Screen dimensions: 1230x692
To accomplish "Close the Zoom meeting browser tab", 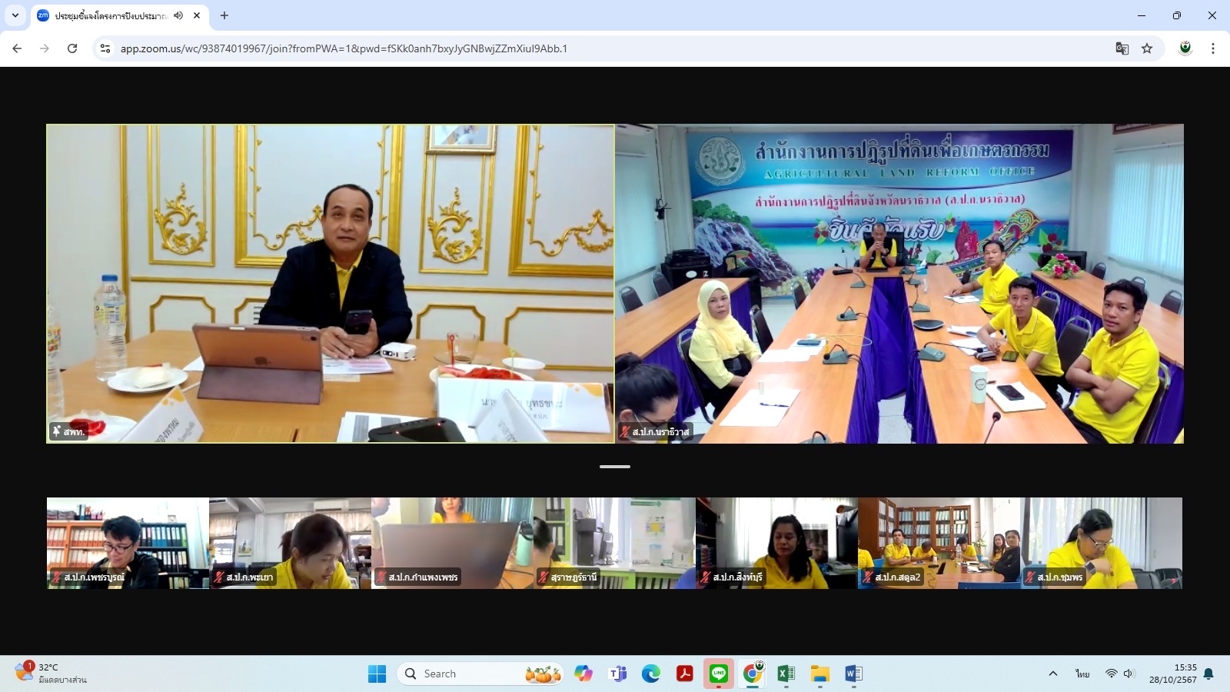I will point(197,15).
